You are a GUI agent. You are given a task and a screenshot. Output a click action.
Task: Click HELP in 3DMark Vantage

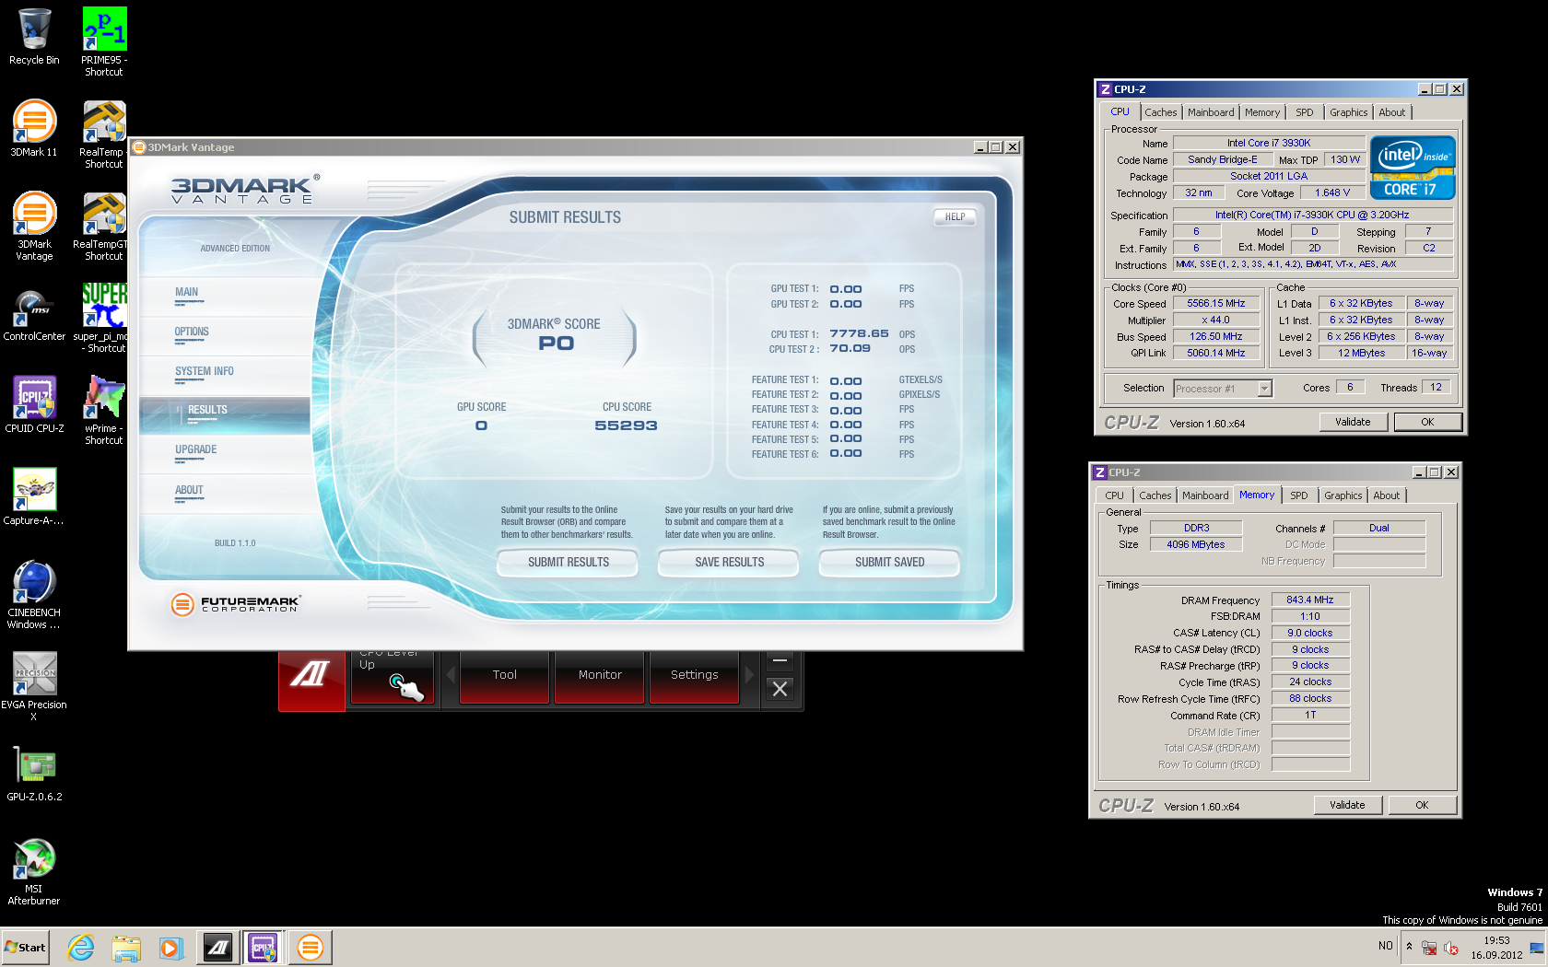coord(955,217)
